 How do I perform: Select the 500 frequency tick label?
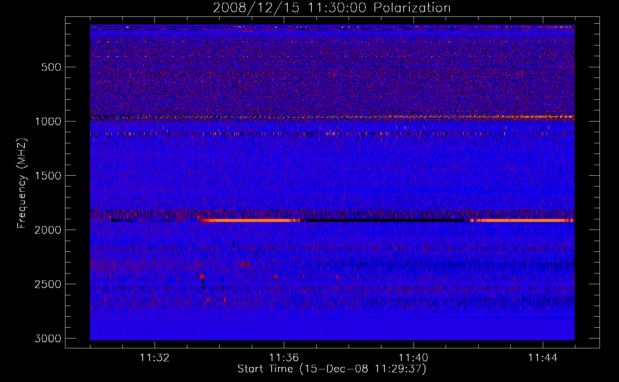tap(51, 67)
